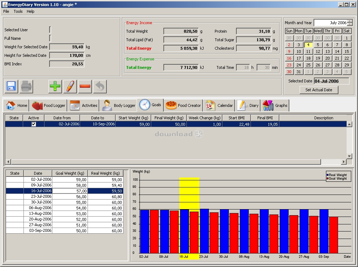
Task: Click the pencil edit icon
Action: click(x=70, y=86)
